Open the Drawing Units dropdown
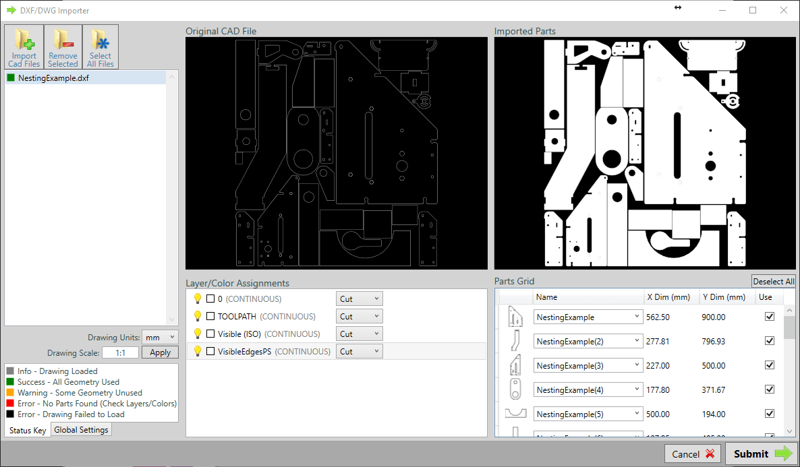This screenshot has width=800, height=467. [160, 337]
